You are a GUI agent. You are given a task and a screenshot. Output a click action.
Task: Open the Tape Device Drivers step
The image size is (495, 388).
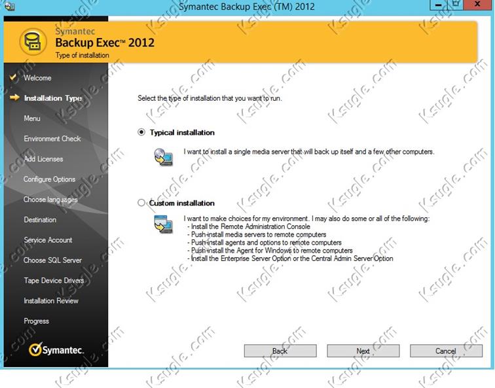pos(54,280)
